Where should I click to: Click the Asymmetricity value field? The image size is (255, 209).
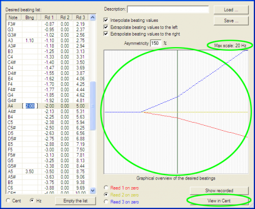(x=156, y=43)
